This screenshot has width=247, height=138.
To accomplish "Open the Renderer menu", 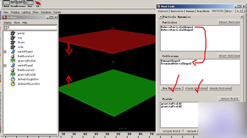I will coord(46,12).
